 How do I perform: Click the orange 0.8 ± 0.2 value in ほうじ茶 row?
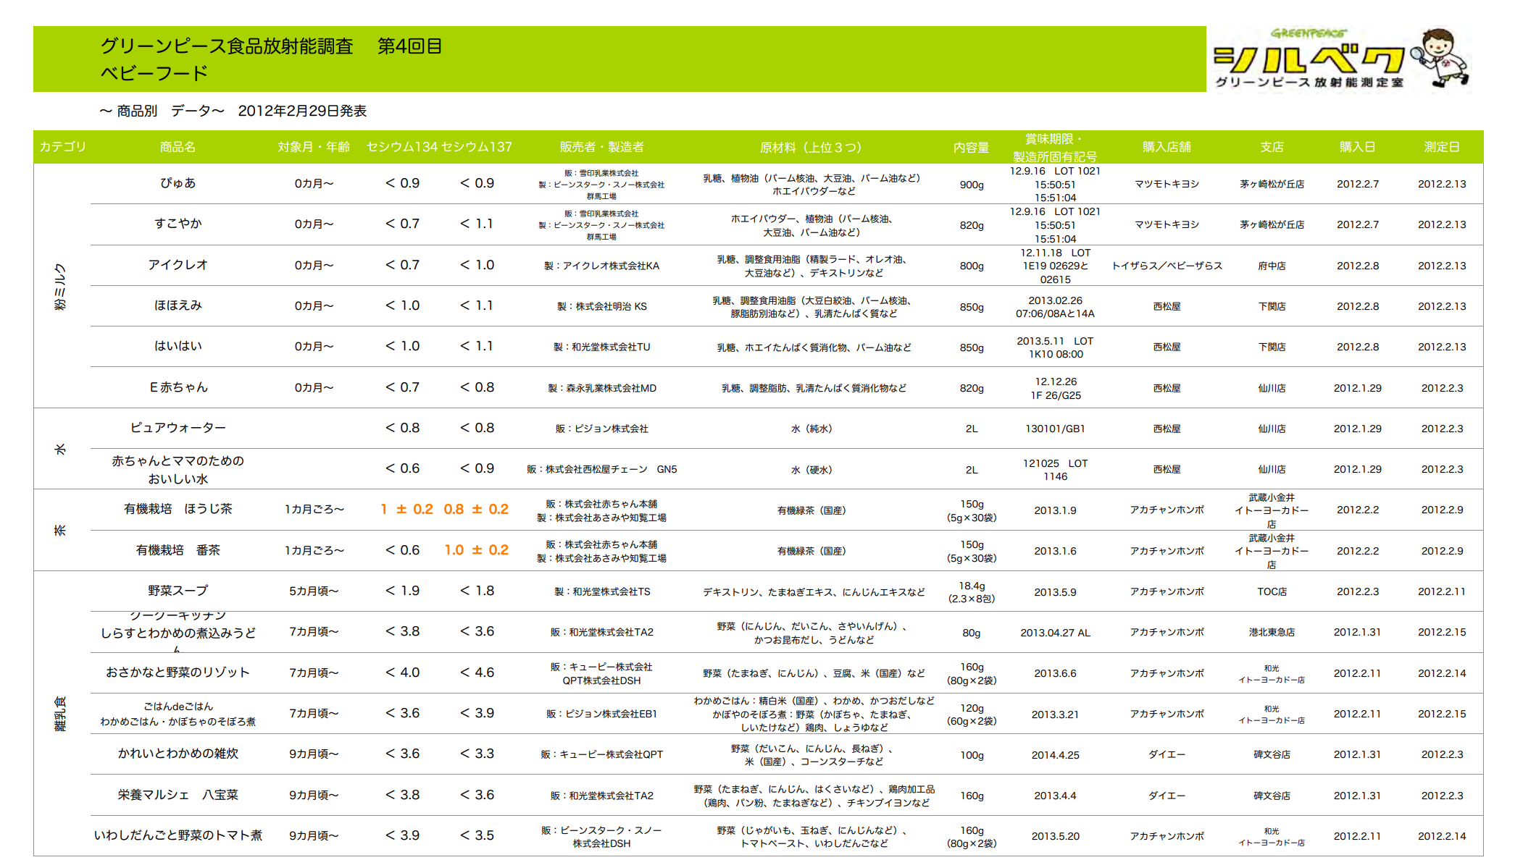[x=476, y=509]
